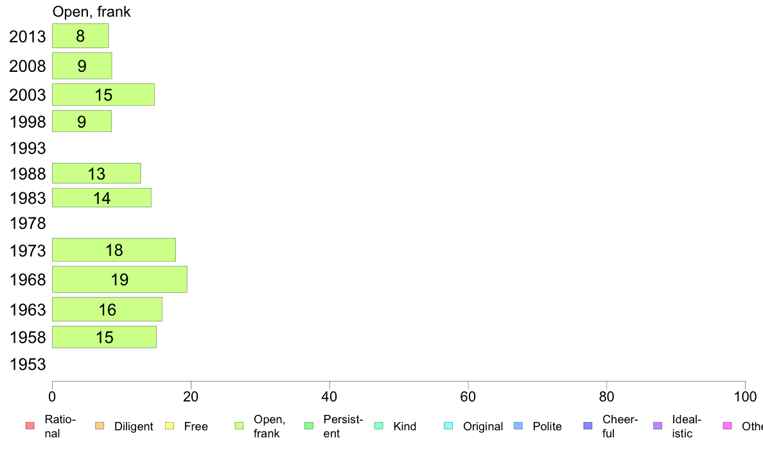Click the Cheerful legend swatch
Image resolution: width=763 pixels, height=472 pixels.
coord(588,426)
